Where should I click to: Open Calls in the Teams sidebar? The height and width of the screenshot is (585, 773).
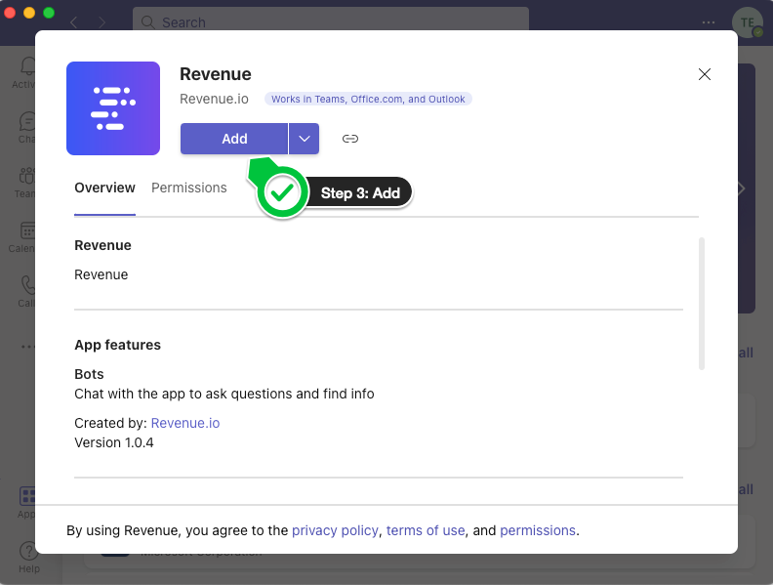[25, 291]
